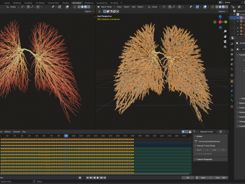The width and height of the screenshot is (245, 184).
Task: Jump to the last frame
Action: (x=105, y=177)
